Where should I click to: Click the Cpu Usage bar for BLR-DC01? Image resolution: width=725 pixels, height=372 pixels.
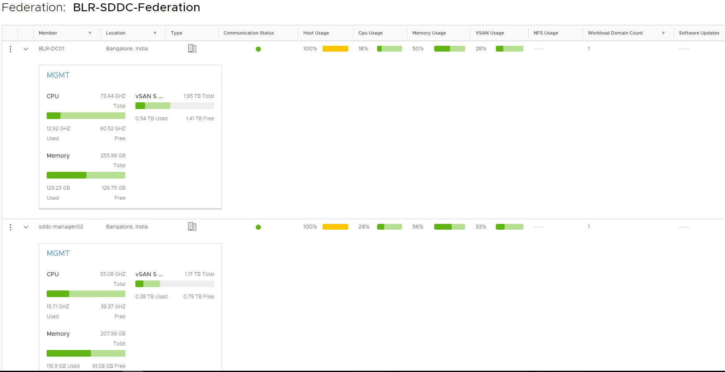click(390, 49)
